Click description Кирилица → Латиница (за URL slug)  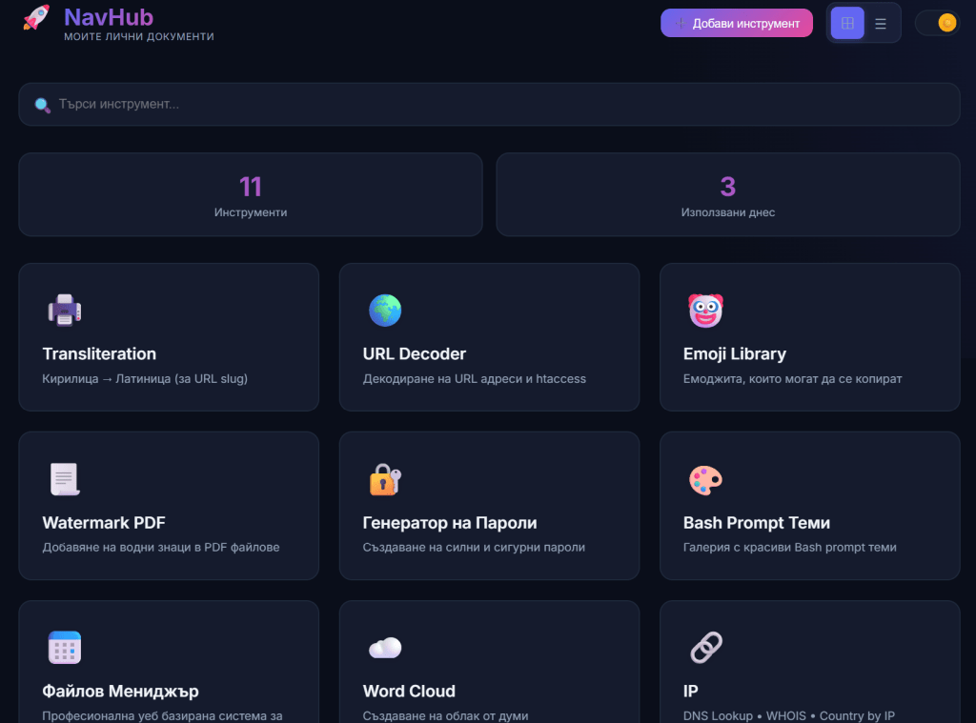point(145,378)
